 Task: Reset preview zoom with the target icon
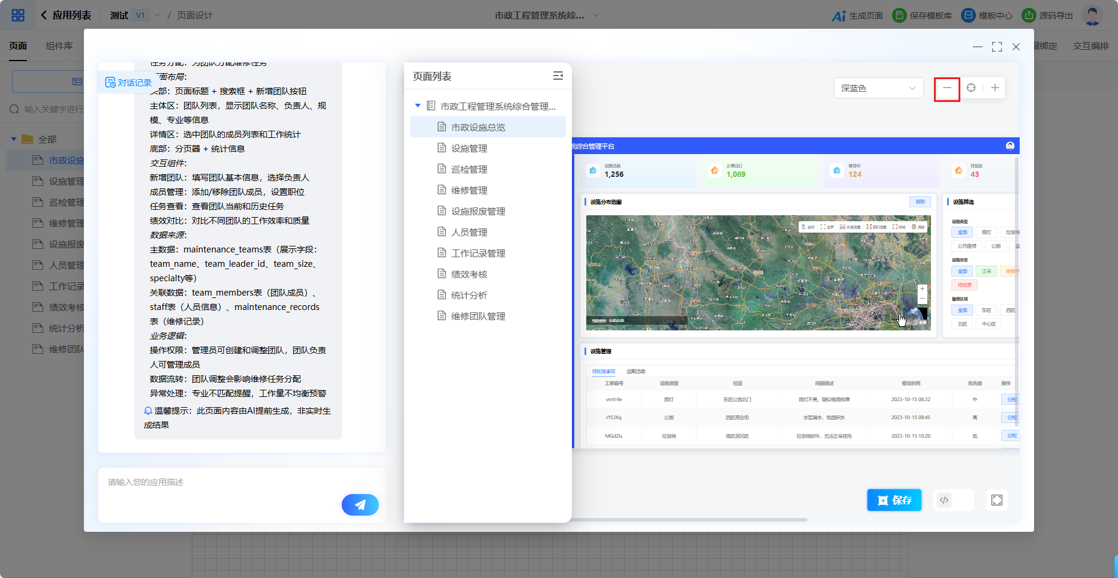coord(971,88)
